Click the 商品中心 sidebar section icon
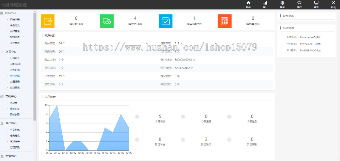This screenshot has width=340, height=161. point(2,13)
